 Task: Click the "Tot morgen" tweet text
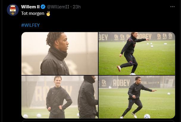(x=32, y=14)
